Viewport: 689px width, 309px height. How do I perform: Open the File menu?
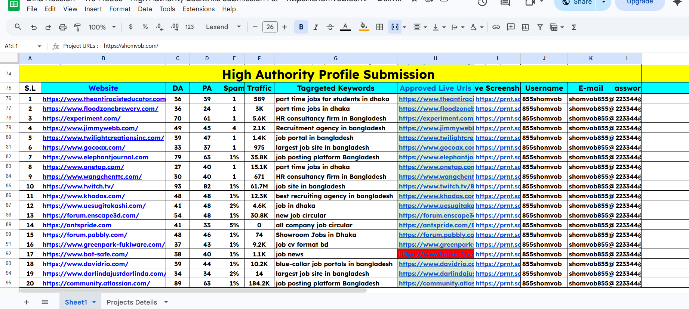pos(32,9)
